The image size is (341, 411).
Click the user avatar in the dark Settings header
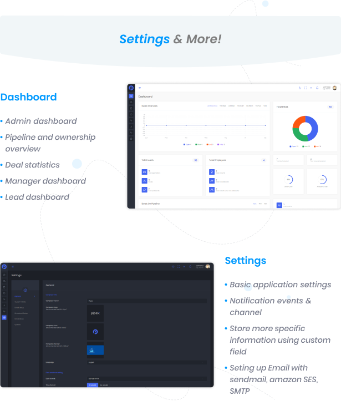207,267
